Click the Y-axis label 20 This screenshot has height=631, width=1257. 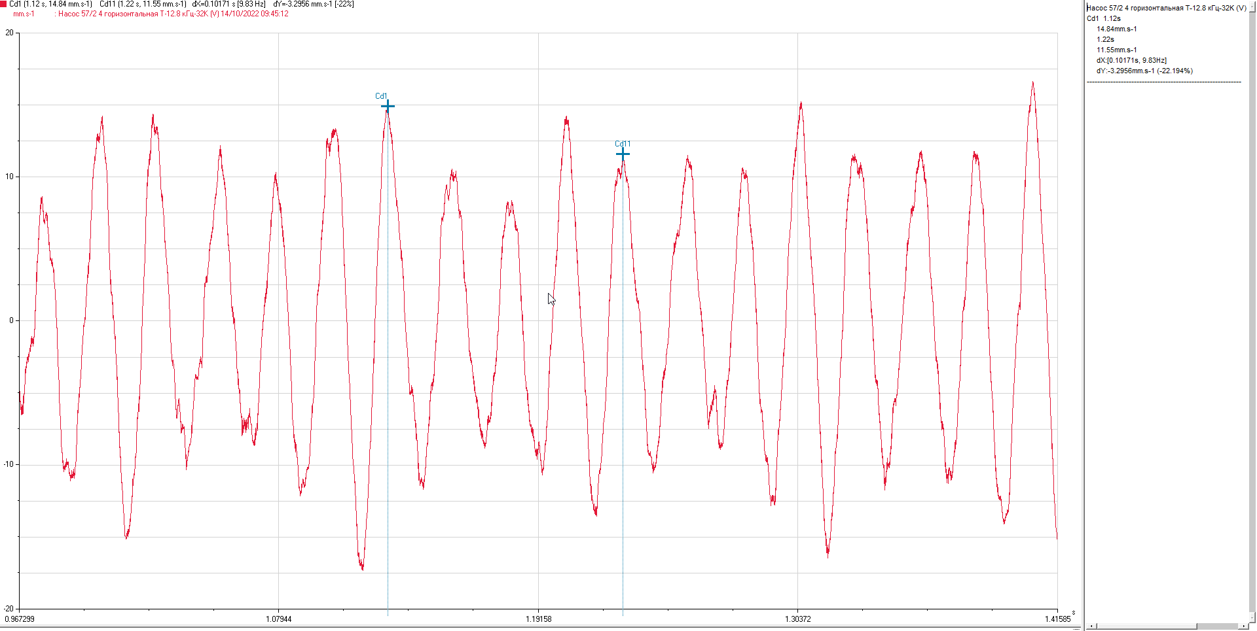pyautogui.click(x=9, y=33)
